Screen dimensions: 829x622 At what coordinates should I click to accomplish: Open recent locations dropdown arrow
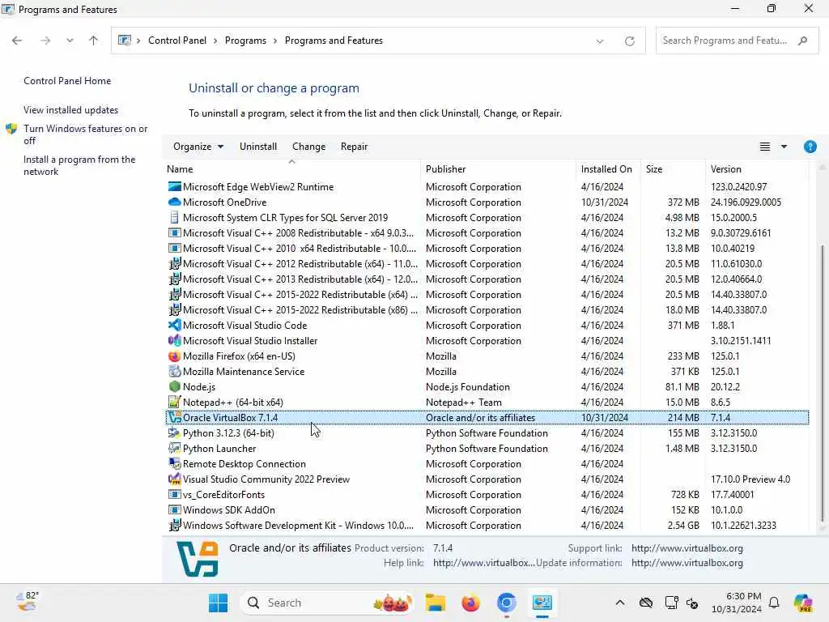(70, 40)
